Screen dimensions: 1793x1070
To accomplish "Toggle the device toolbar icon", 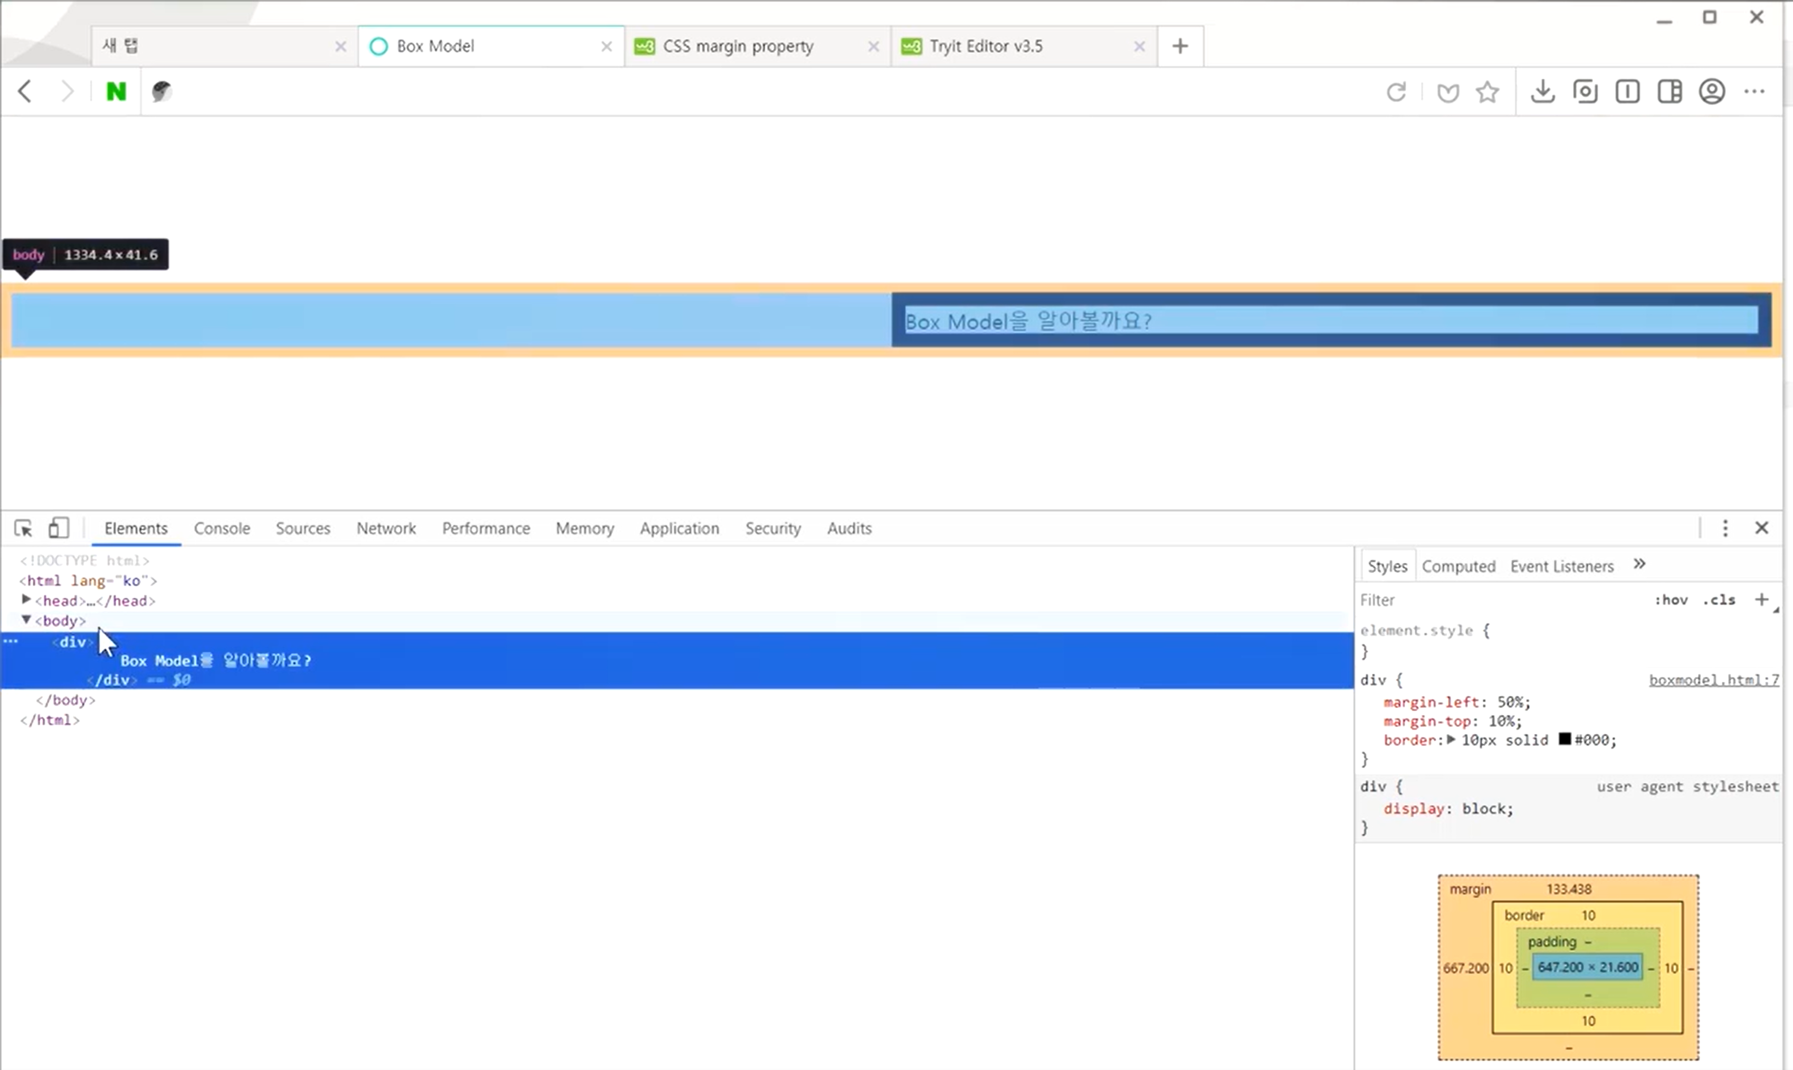I will tap(59, 529).
